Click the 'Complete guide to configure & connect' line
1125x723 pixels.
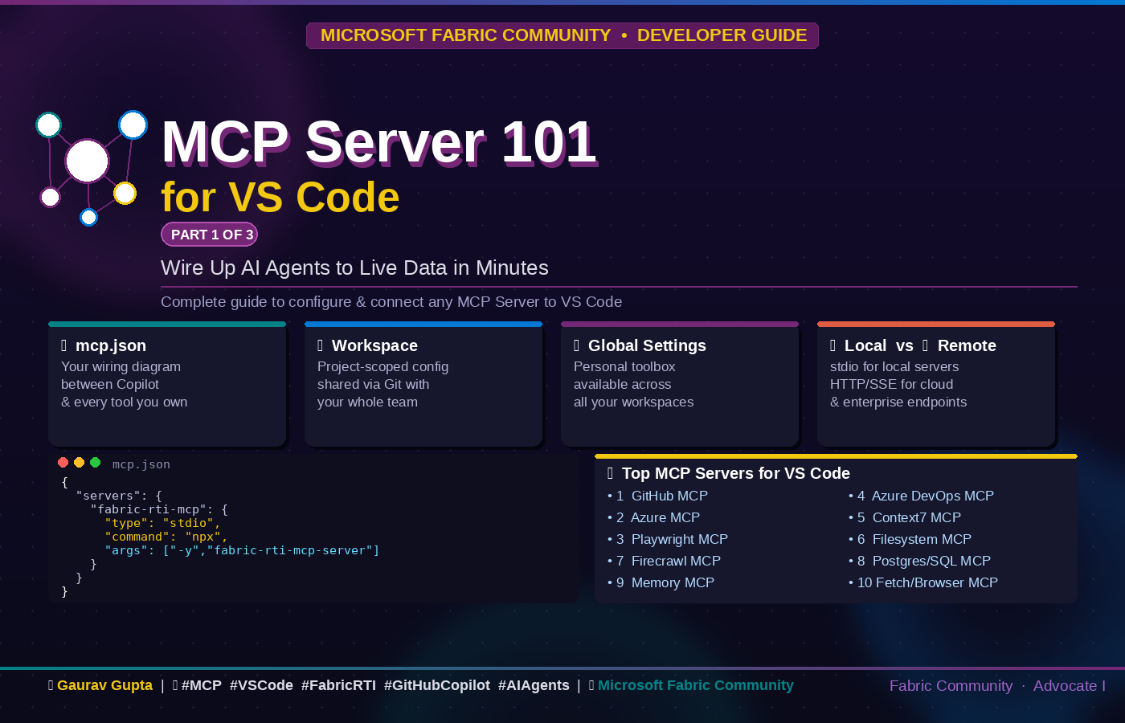pyautogui.click(x=391, y=302)
